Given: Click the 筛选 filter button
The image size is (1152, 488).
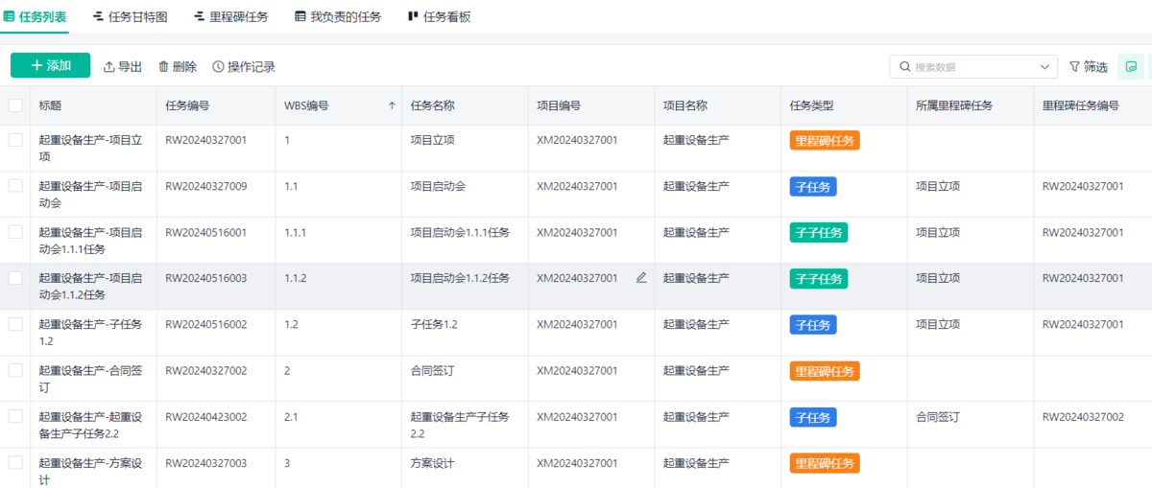Looking at the screenshot, I should click(x=1089, y=67).
